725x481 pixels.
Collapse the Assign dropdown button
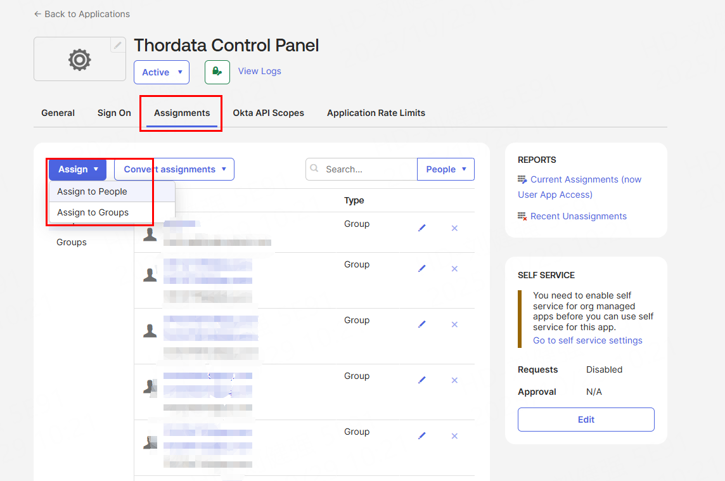78,169
